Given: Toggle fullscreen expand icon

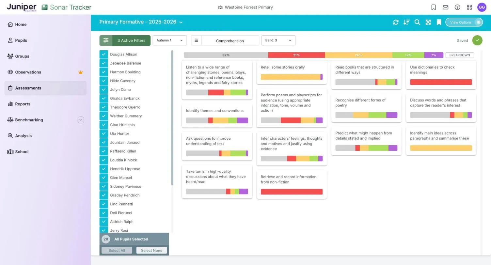Looking at the screenshot, I should coord(428,22).
